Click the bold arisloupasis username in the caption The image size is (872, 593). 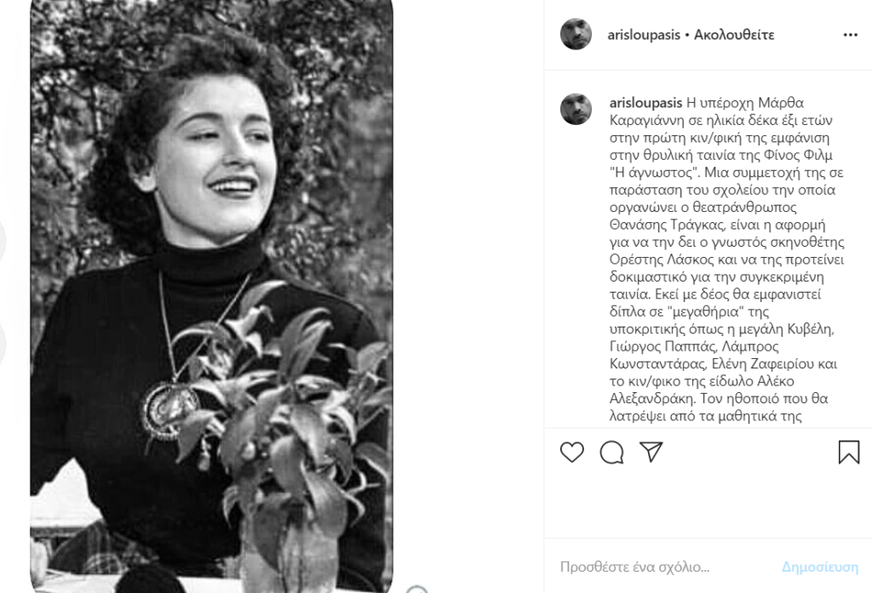pyautogui.click(x=645, y=103)
